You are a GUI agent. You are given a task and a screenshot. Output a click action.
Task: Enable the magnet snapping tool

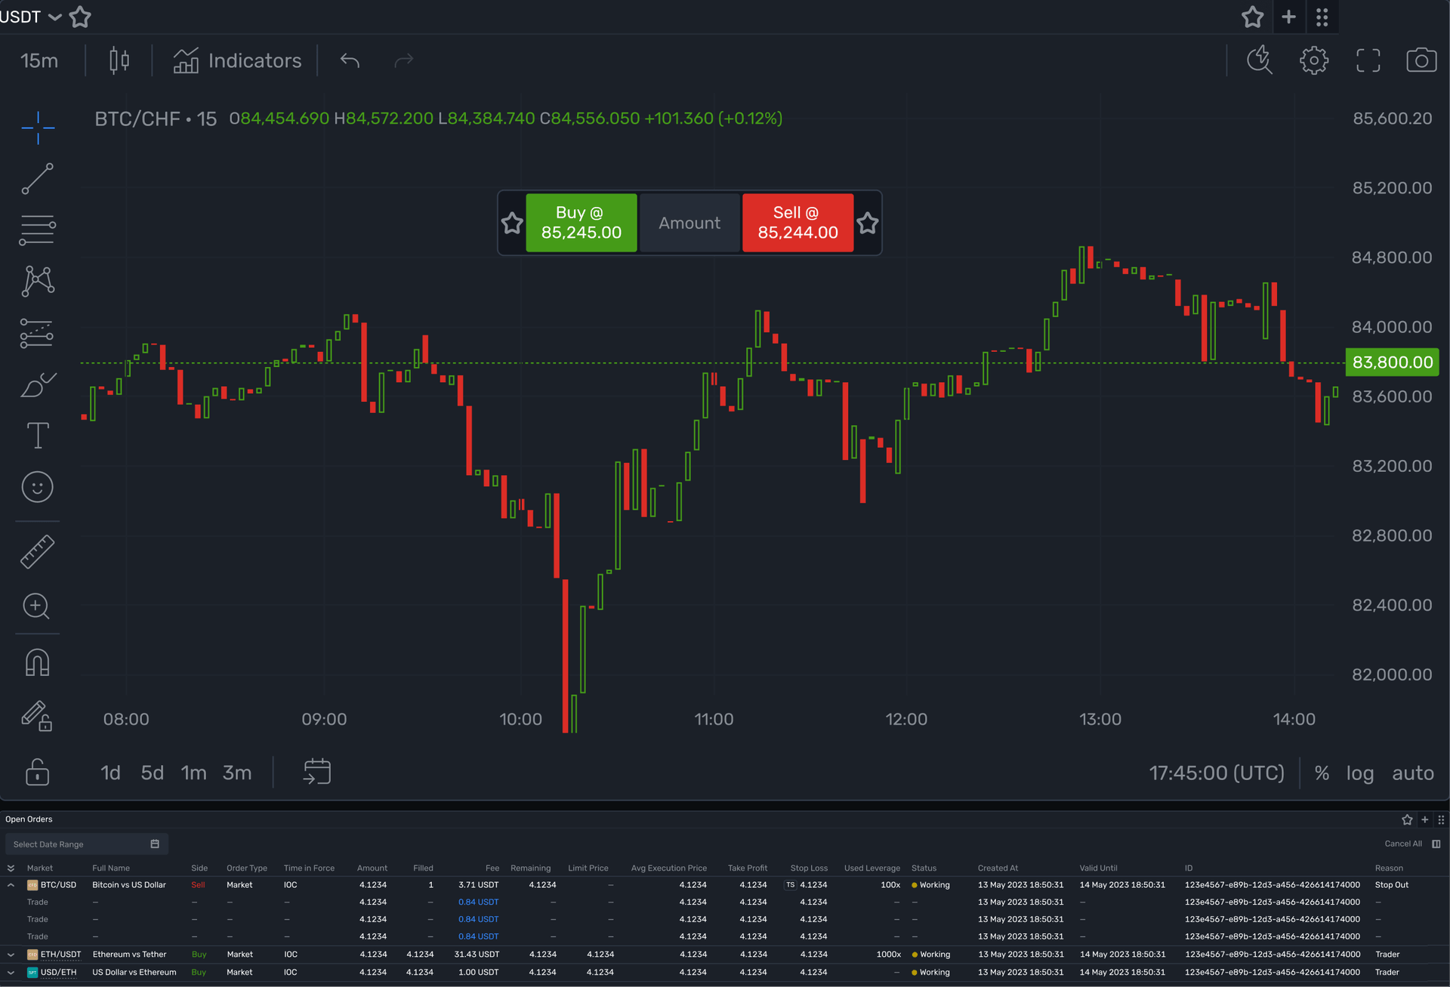pos(38,662)
